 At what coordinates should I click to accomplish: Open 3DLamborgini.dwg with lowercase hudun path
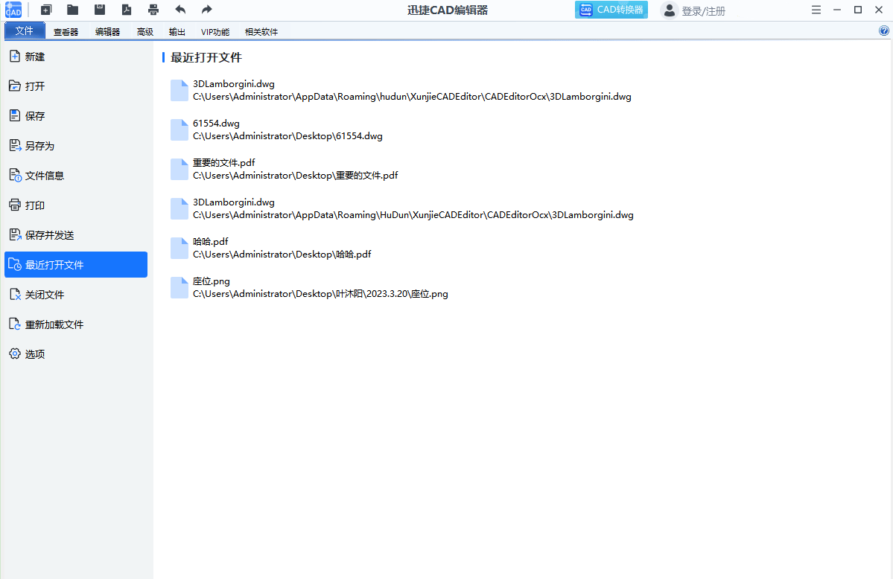(x=401, y=90)
